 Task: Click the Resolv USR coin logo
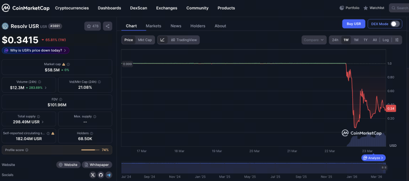point(5,26)
